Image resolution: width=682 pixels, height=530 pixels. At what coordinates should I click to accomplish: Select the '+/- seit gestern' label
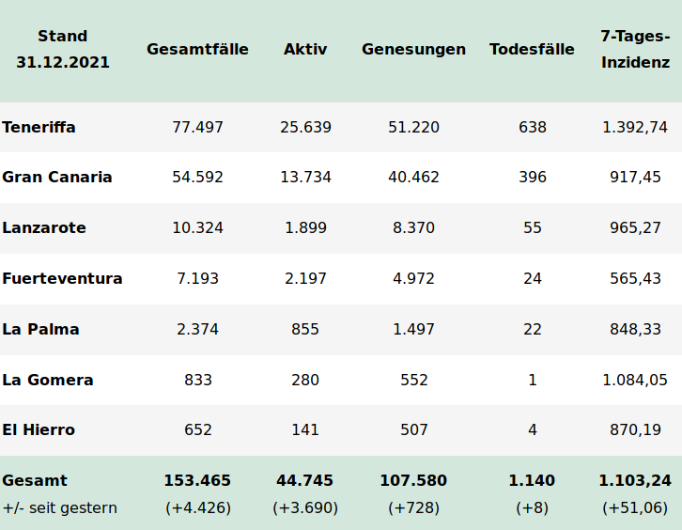pos(60,508)
